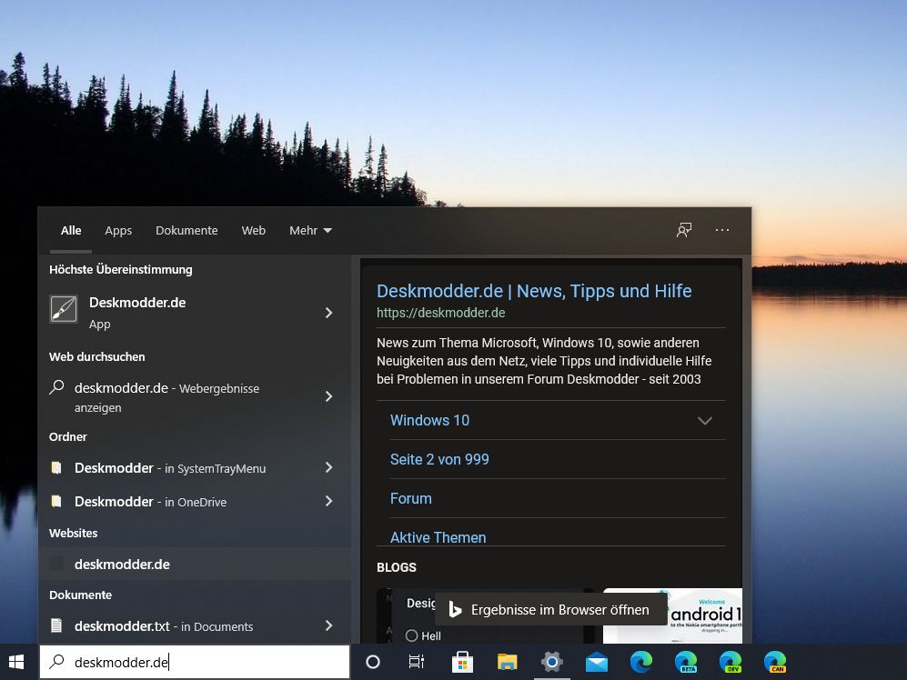Expand arrow for deskmodder.txt document
The image size is (907, 680).
coord(329,625)
